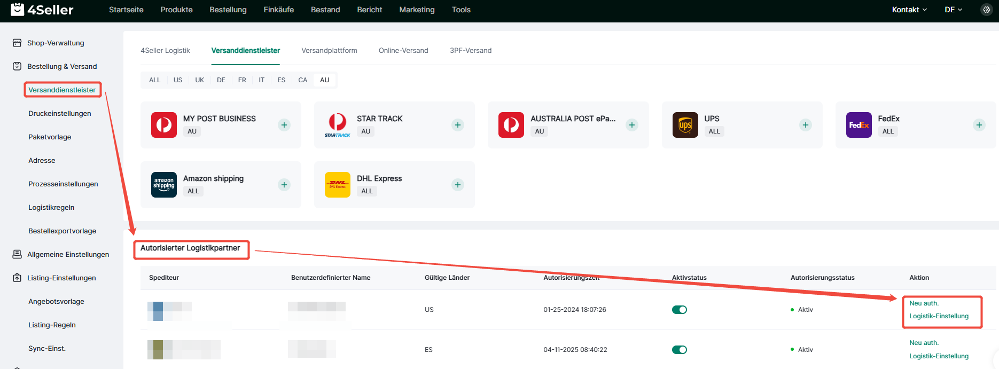Filter carriers by ALL countries
999x369 pixels.
tap(155, 80)
